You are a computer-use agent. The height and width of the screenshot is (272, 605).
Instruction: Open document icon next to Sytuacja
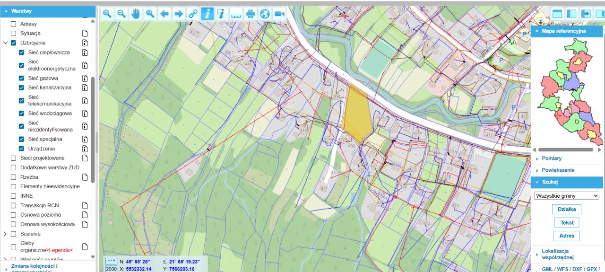85,34
